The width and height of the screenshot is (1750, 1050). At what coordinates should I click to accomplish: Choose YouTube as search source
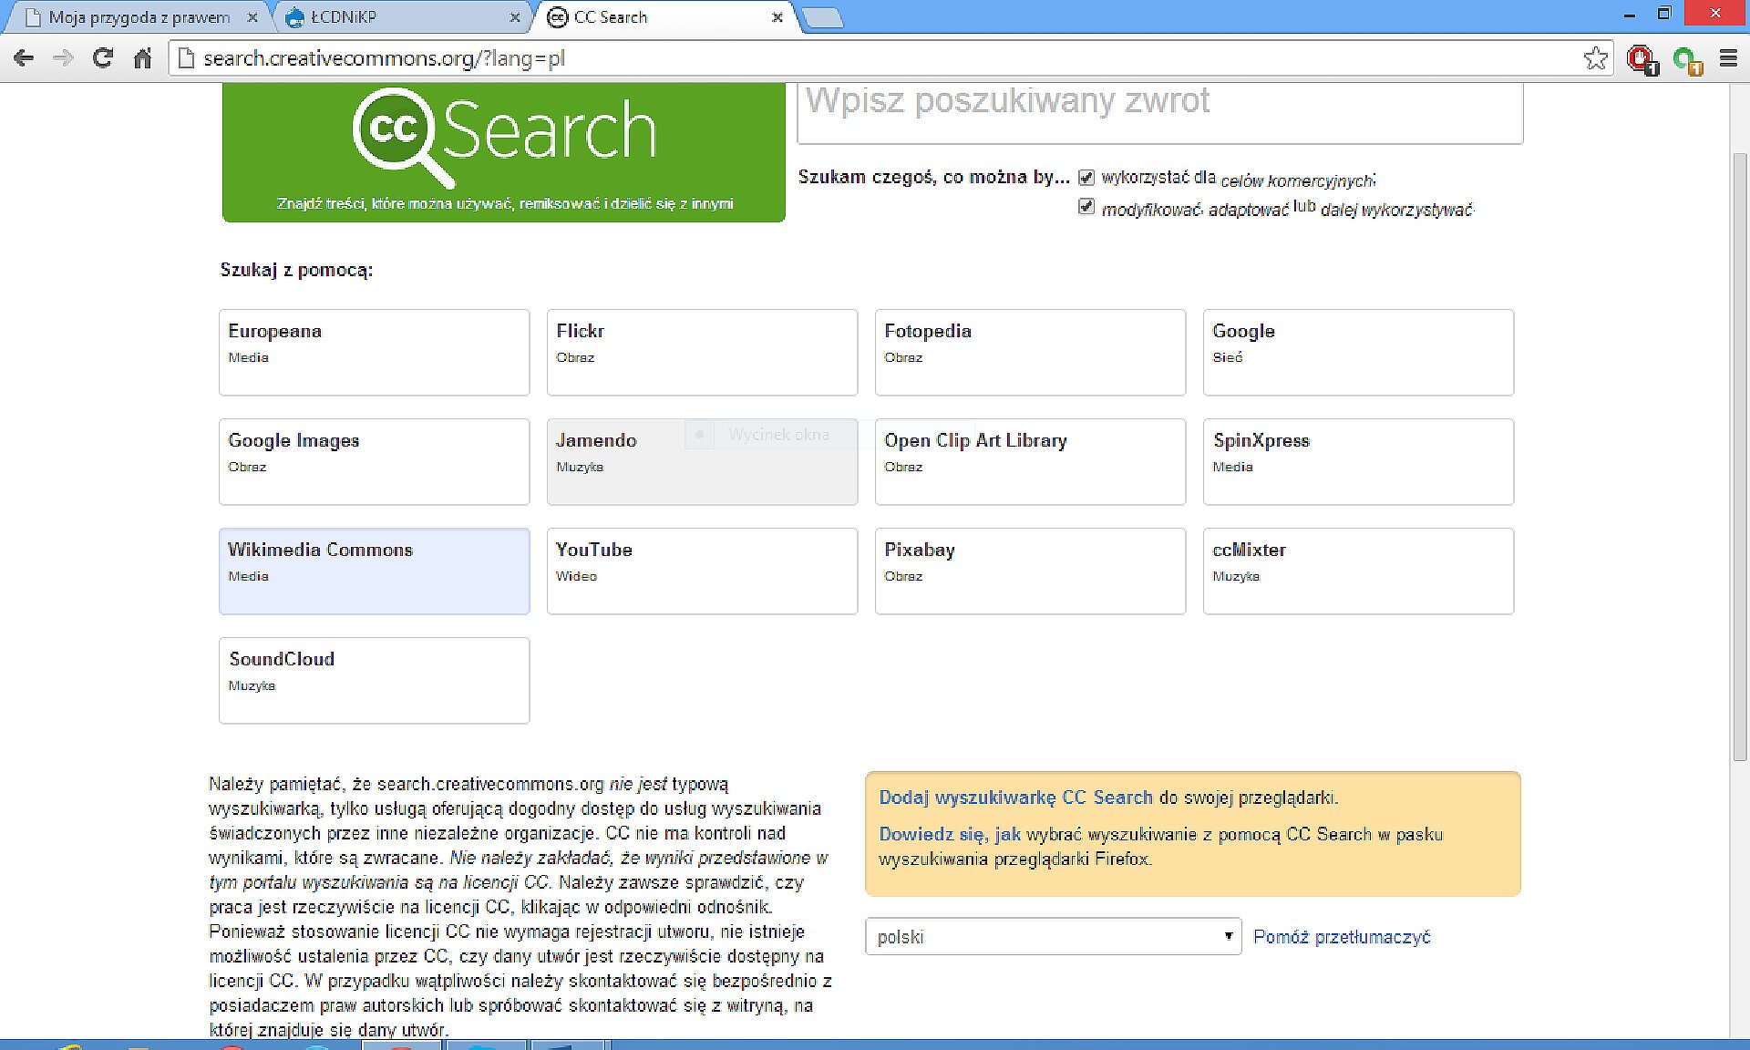coord(702,571)
